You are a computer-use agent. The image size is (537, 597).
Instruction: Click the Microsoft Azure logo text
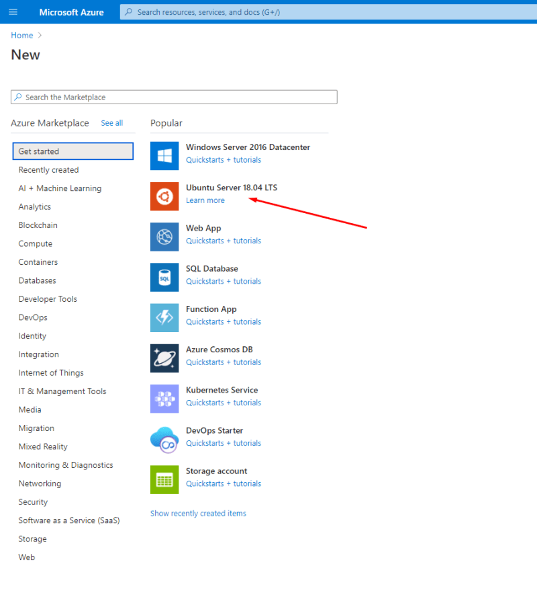pos(71,12)
